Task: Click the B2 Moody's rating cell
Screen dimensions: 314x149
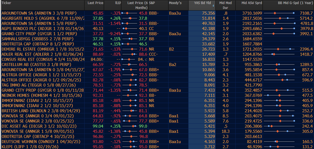Action: point(172,49)
